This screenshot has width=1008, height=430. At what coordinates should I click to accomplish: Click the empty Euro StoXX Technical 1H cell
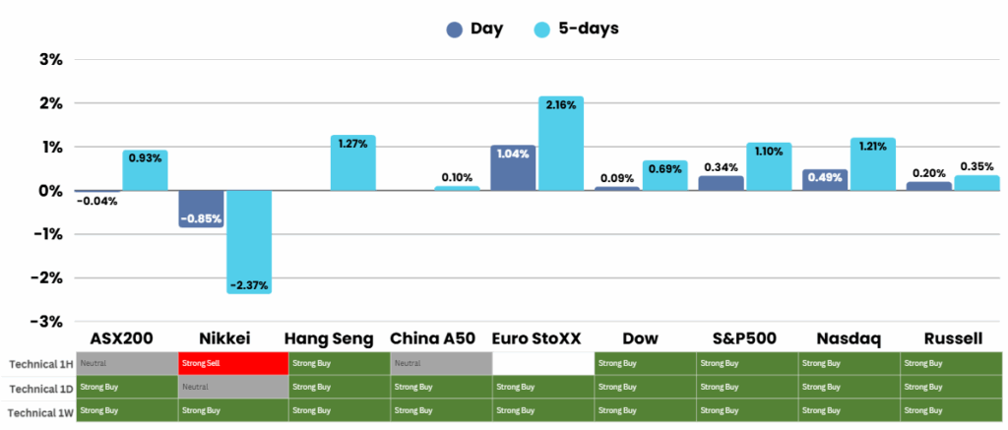542,363
